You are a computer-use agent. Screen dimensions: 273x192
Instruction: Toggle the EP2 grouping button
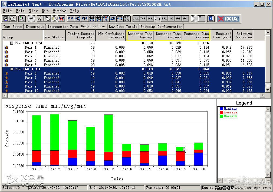click(164, 19)
